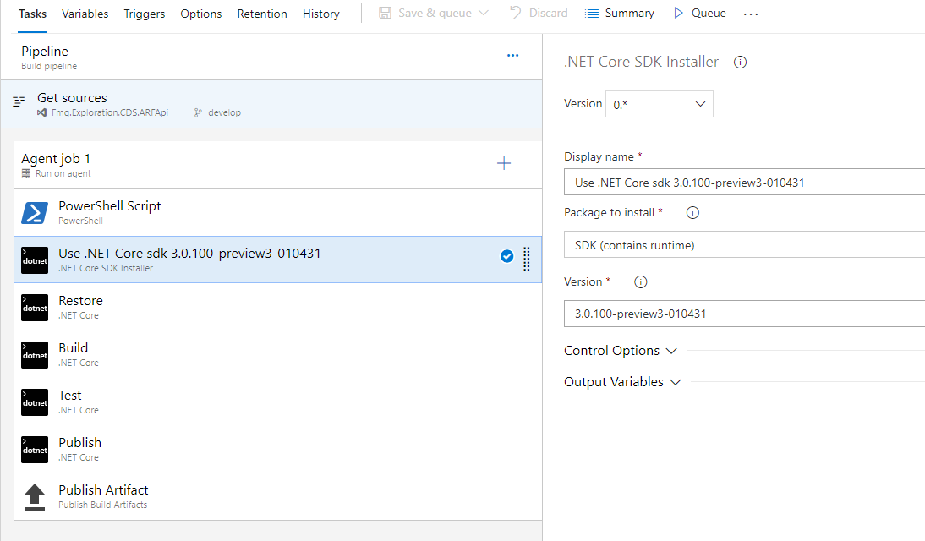Click the PowerShell task icon
925x541 pixels.
[x=35, y=213]
